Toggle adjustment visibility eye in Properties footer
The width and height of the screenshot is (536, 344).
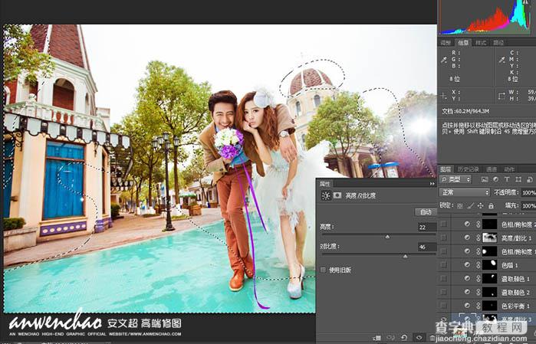tap(419, 338)
